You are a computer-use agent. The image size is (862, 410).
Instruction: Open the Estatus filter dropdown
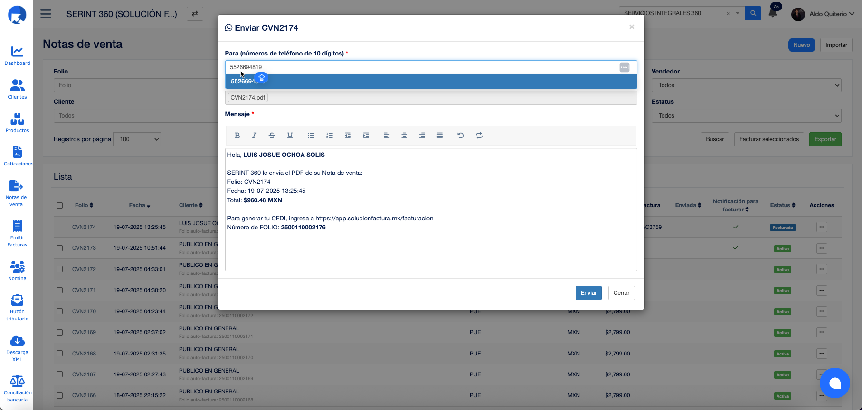tap(746, 116)
